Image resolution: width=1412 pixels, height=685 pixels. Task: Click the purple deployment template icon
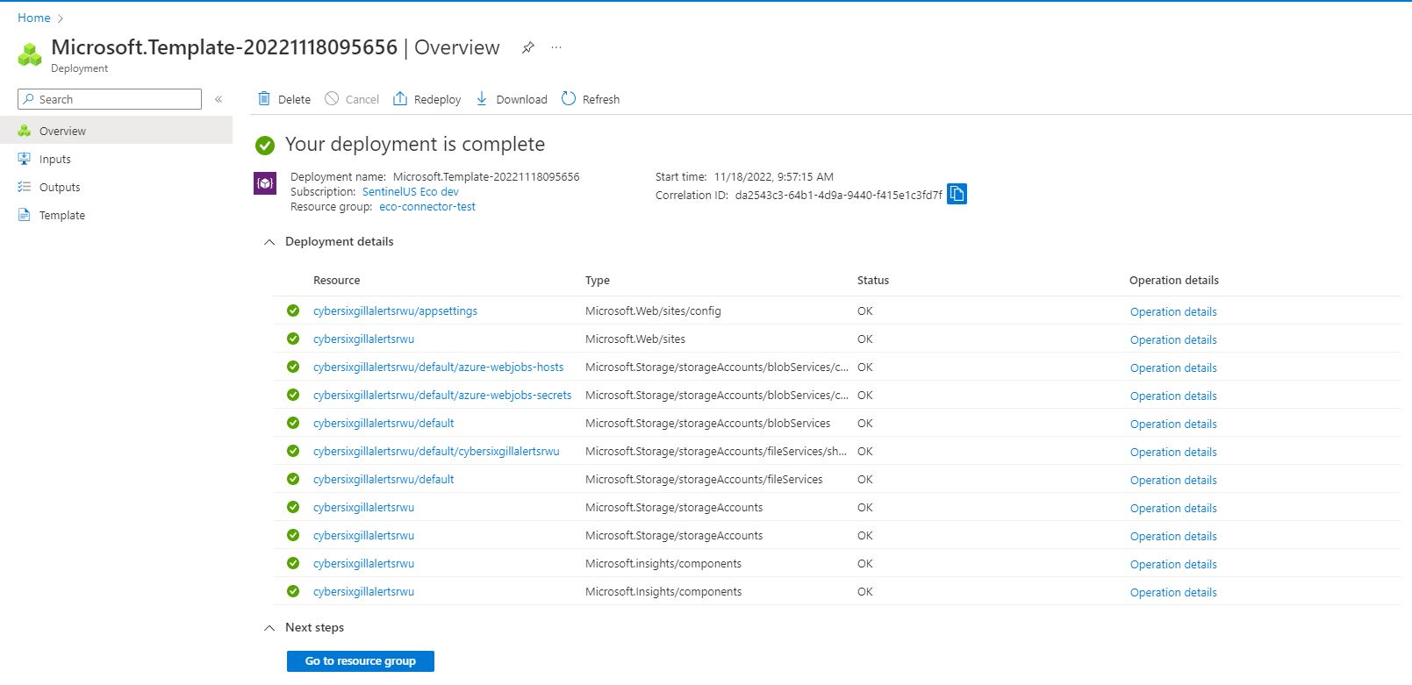265,183
